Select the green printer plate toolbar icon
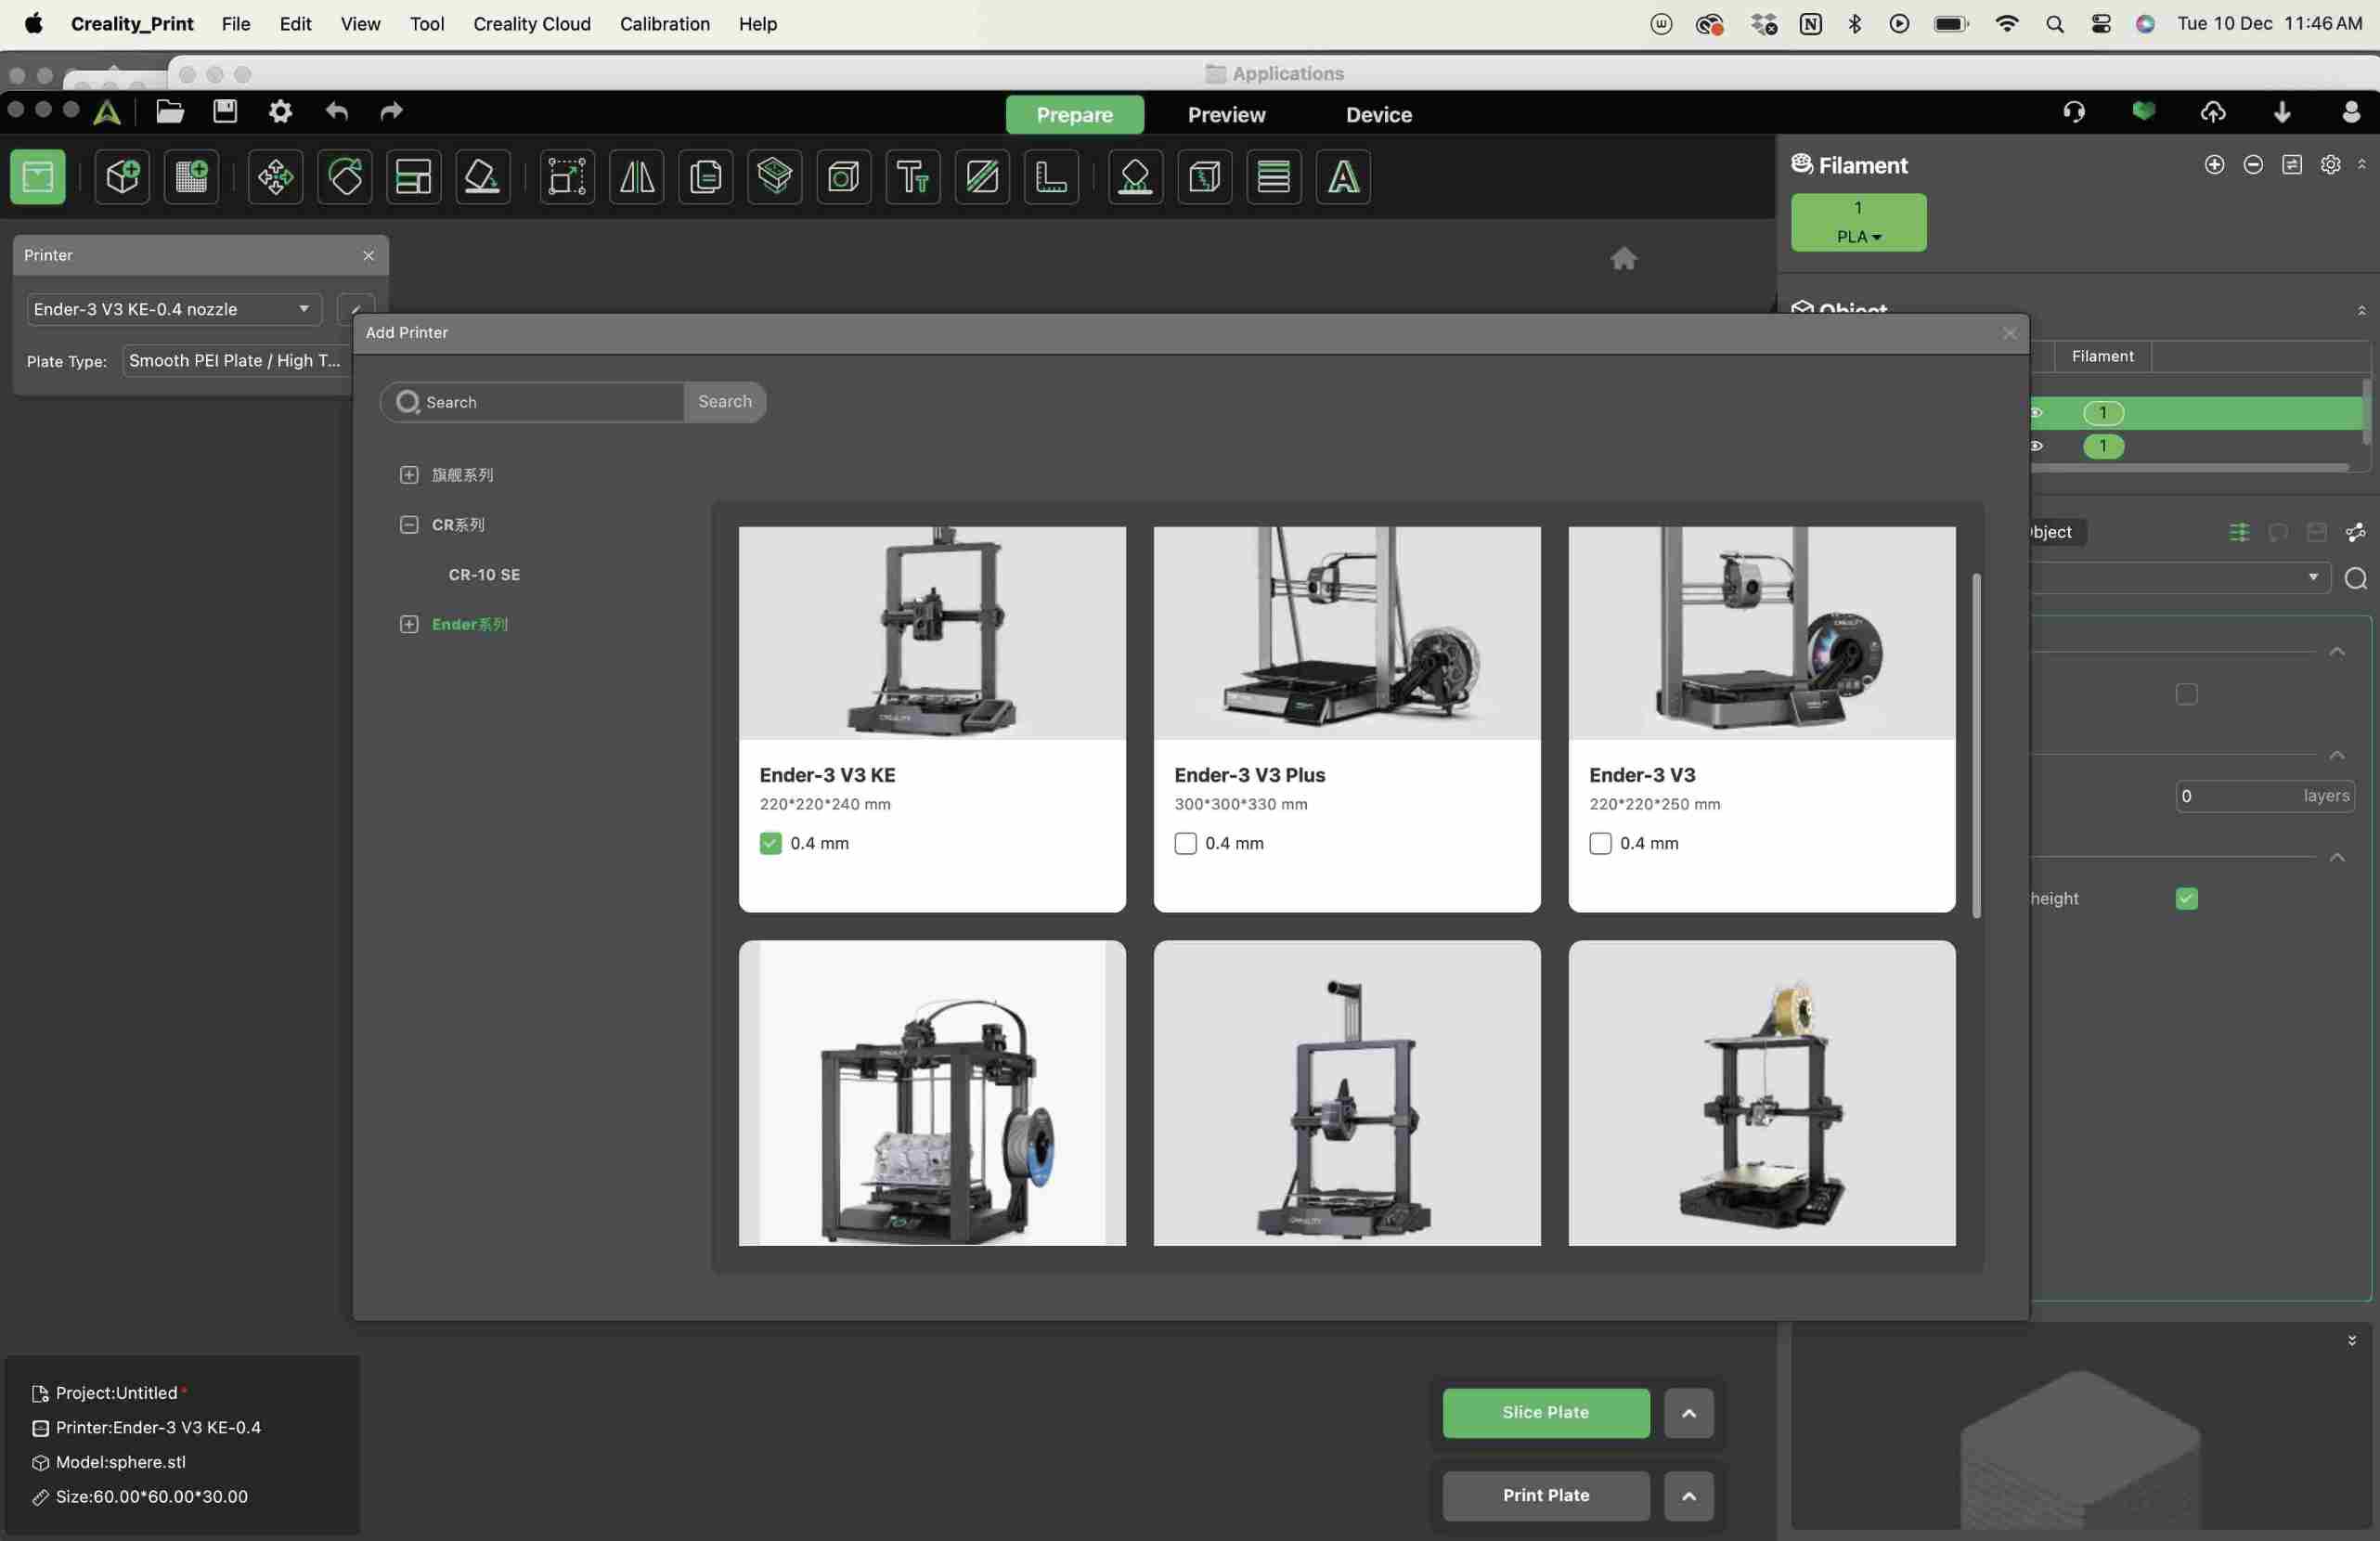This screenshot has height=1541, width=2380. click(38, 177)
